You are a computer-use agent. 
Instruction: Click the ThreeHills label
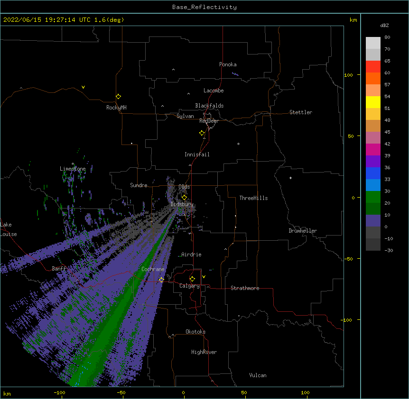(x=253, y=198)
